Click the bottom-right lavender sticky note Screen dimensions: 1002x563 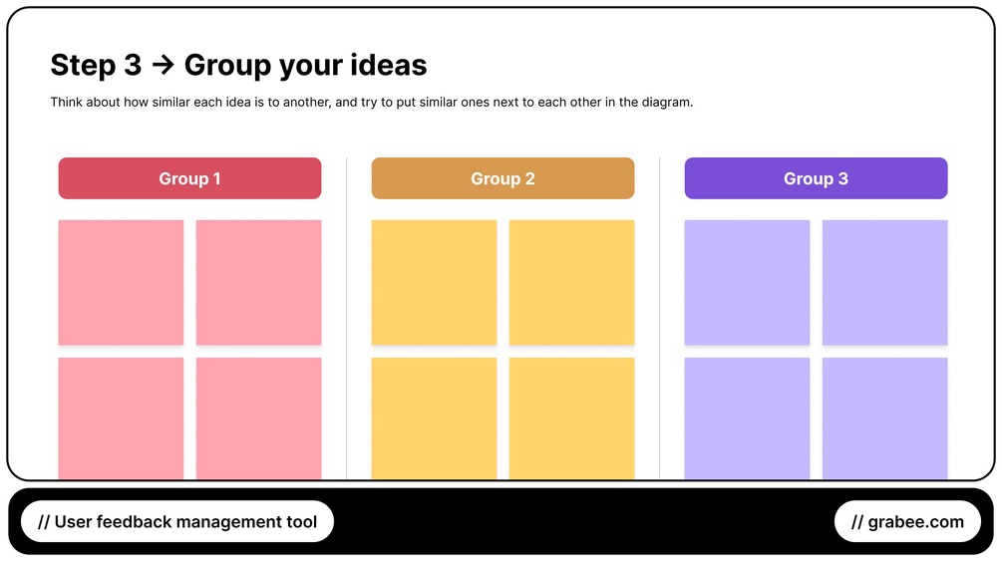884,419
